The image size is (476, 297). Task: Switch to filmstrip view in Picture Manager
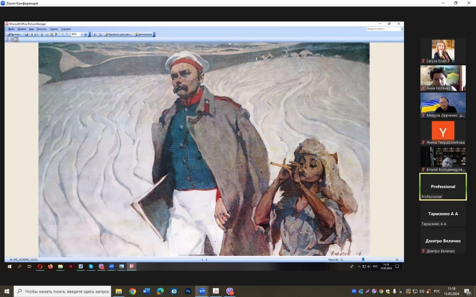coord(12,40)
